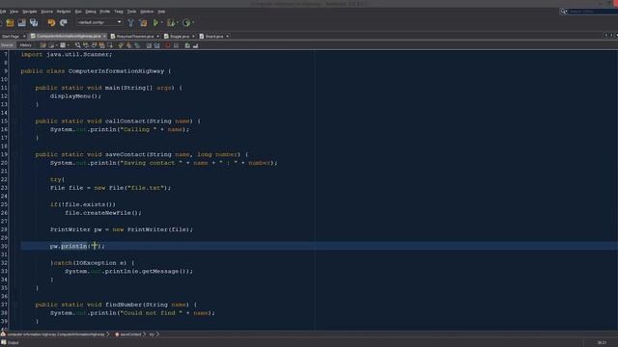This screenshot has width=618, height=347.
Task: Click the New Project toolbar icon
Action: [x=10, y=23]
